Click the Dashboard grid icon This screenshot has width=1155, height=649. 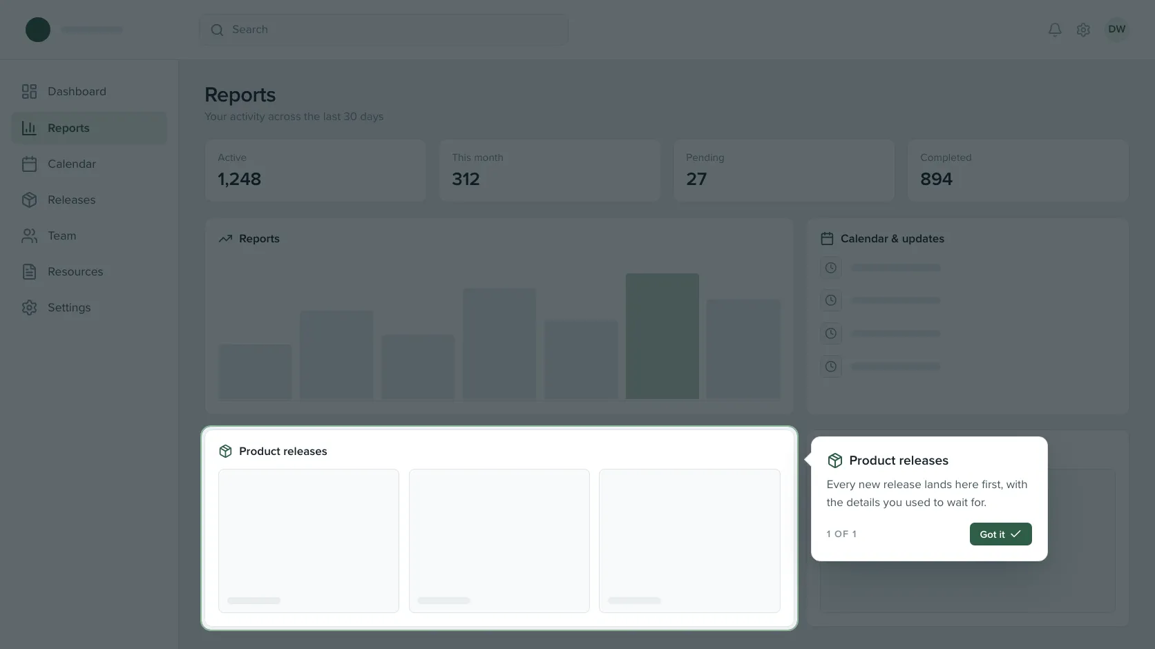pos(29,91)
